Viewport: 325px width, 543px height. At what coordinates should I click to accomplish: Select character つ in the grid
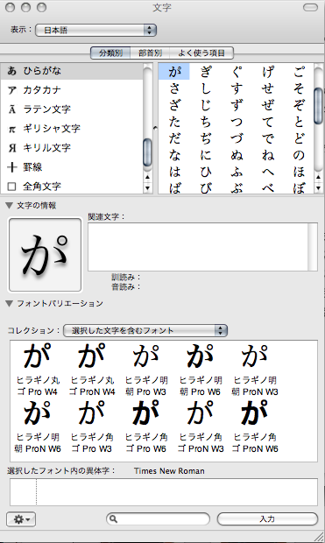coord(237,122)
